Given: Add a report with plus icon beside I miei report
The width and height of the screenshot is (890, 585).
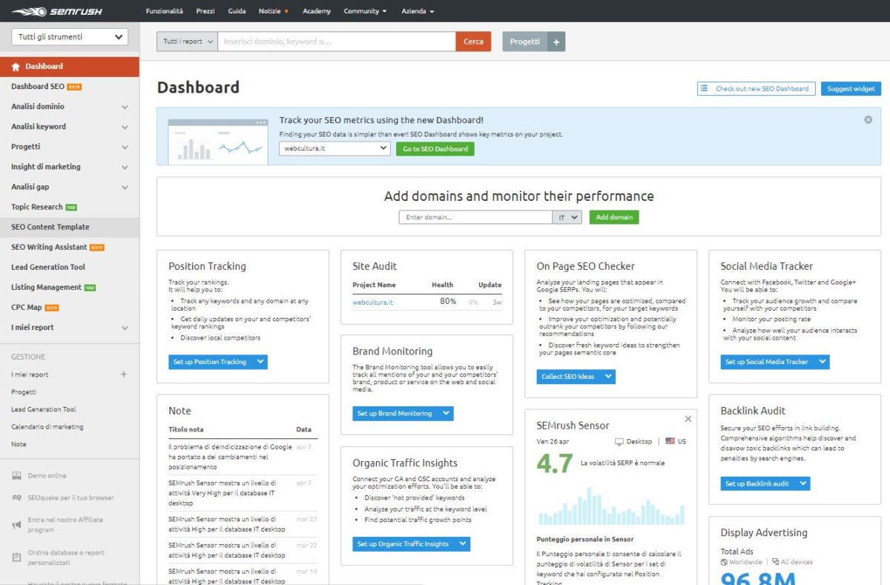Looking at the screenshot, I should coord(124,374).
